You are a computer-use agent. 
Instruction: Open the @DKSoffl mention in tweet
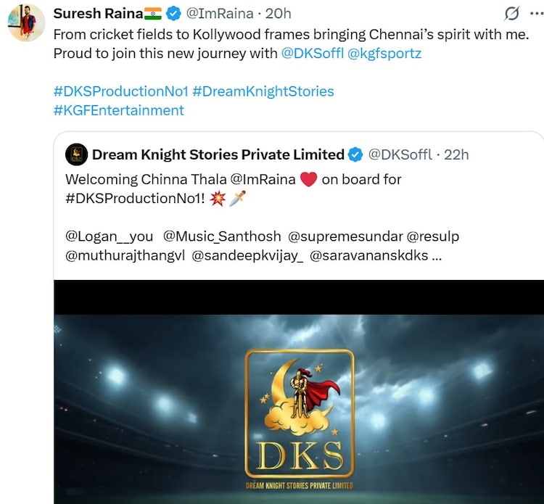coord(313,53)
